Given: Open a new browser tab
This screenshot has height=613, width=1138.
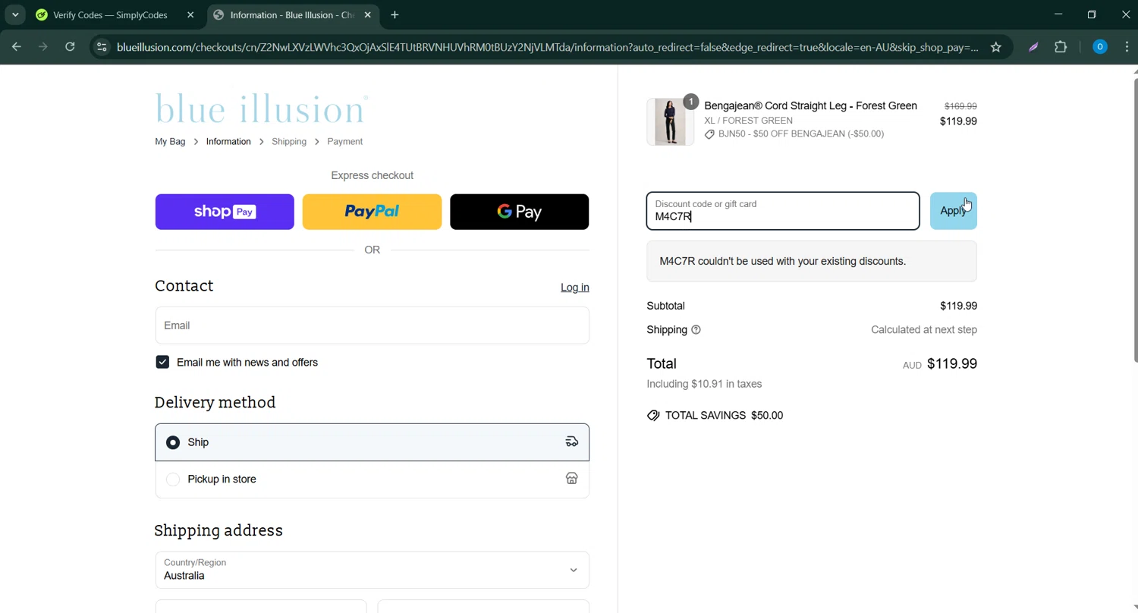Looking at the screenshot, I should pos(395,14).
